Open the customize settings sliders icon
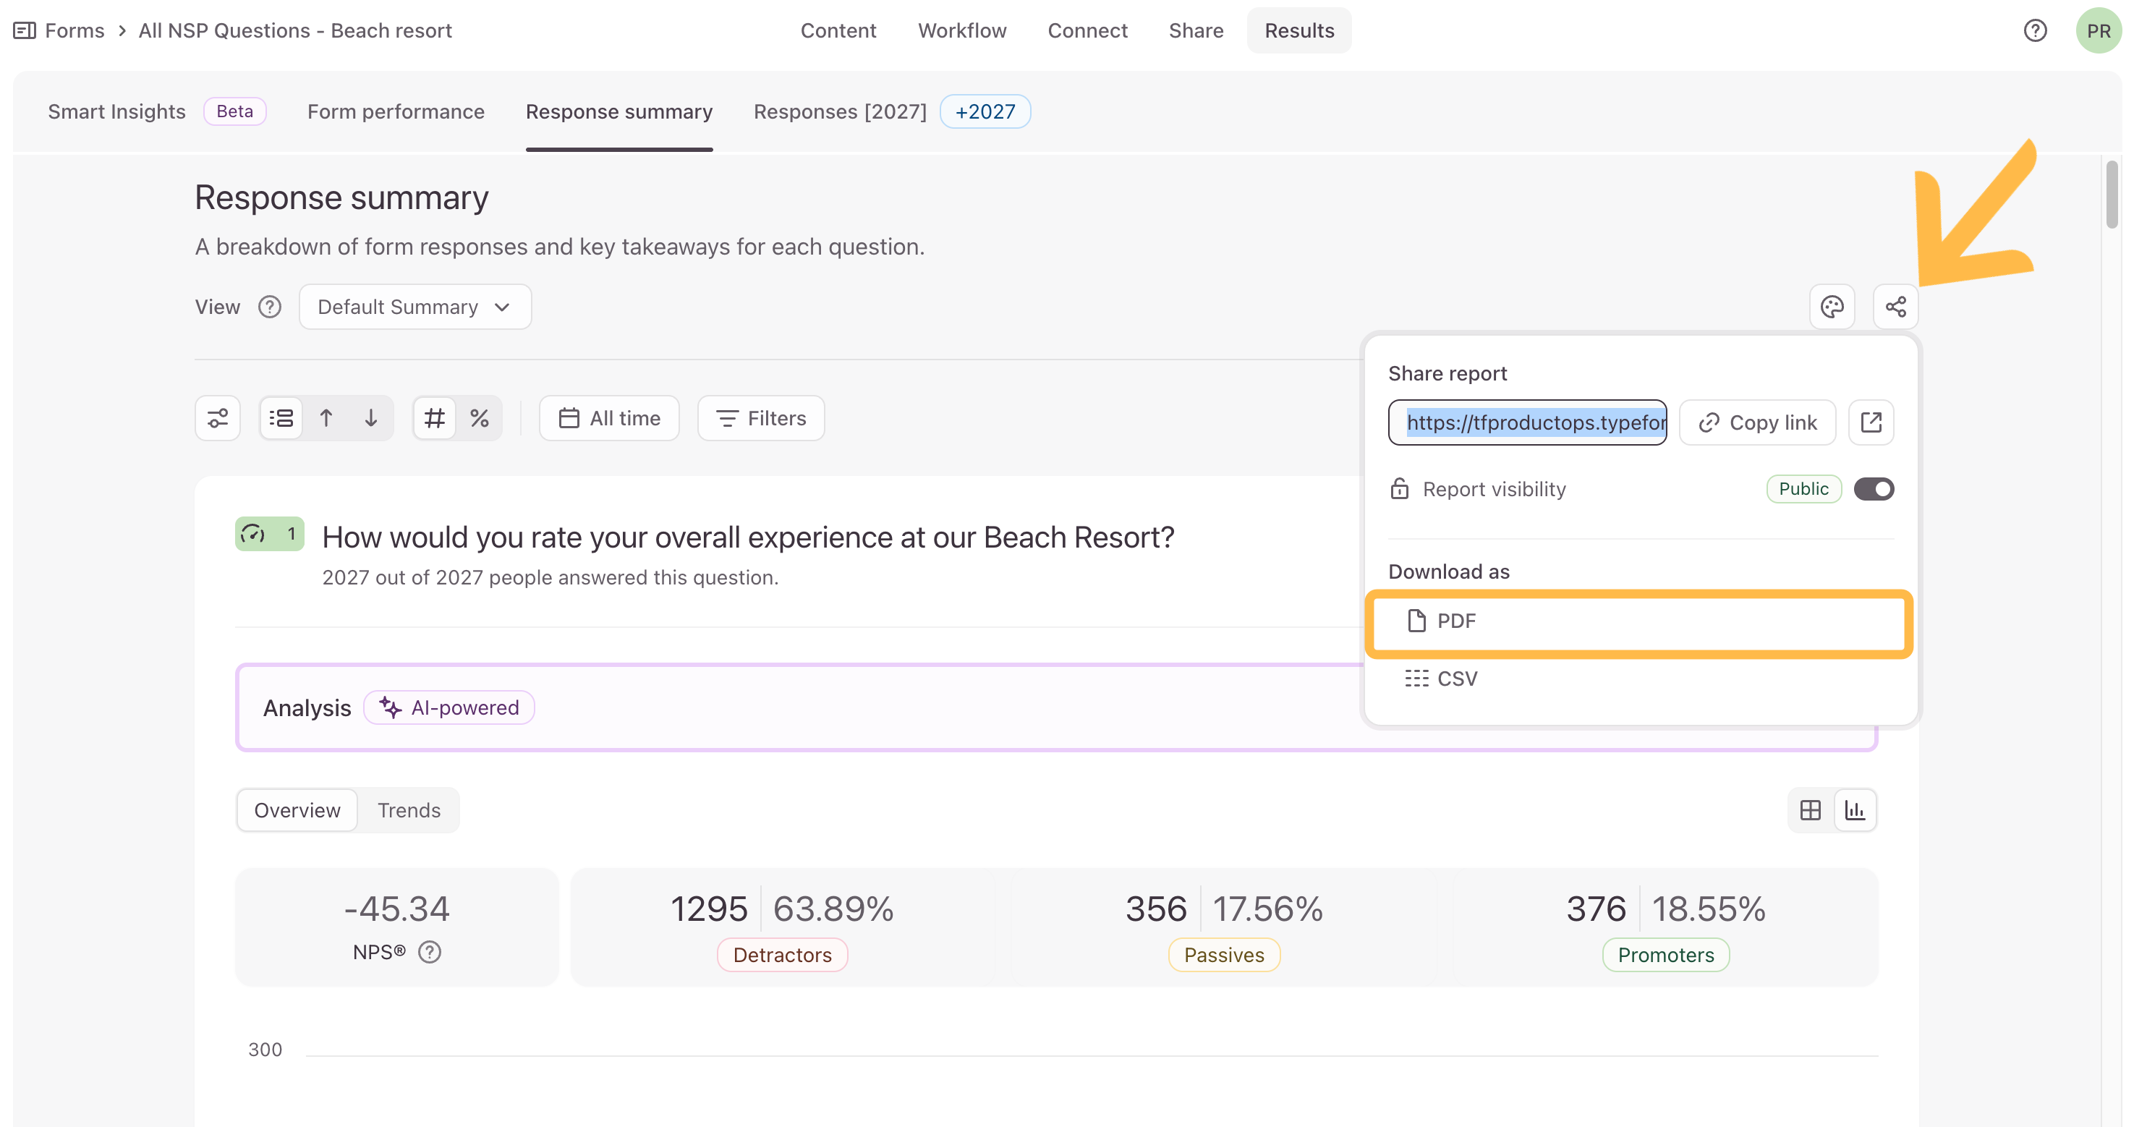This screenshot has width=2134, height=1127. tap(218, 419)
